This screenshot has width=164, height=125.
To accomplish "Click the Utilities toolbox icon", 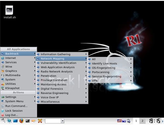I will point(3,84).
